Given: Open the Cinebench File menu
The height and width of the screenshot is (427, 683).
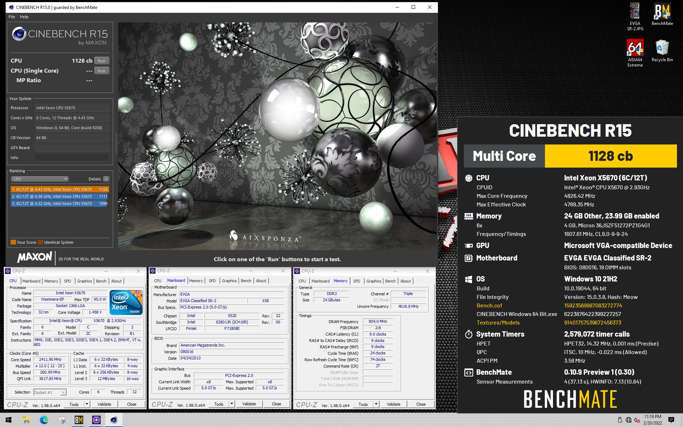Looking at the screenshot, I should click(x=12, y=17).
